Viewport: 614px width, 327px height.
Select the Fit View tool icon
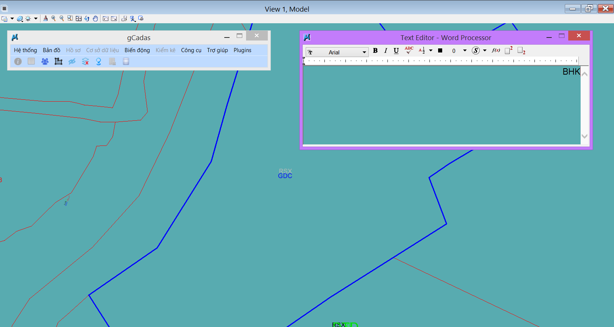coord(78,18)
